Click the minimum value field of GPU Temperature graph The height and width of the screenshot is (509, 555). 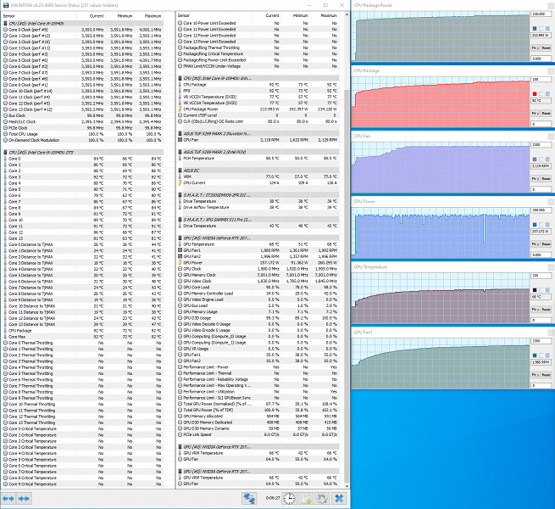(541, 320)
